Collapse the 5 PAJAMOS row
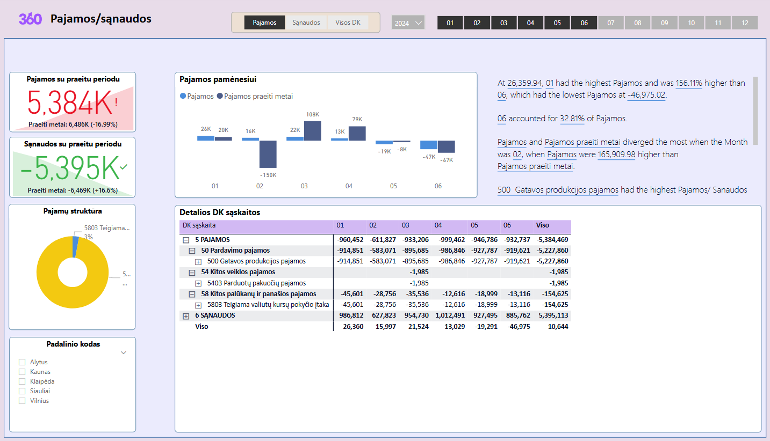The height and width of the screenshot is (441, 770). [x=186, y=240]
